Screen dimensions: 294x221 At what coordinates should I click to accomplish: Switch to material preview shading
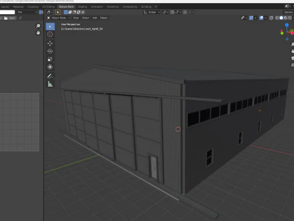click(x=285, y=18)
